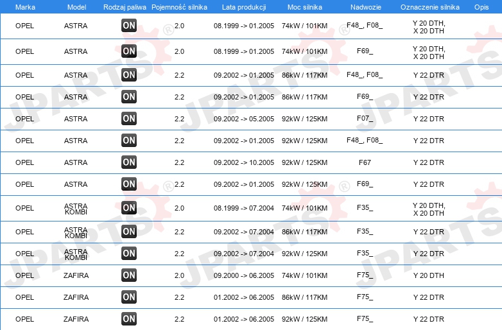Click ASTRA model in F07_ row

(76, 119)
